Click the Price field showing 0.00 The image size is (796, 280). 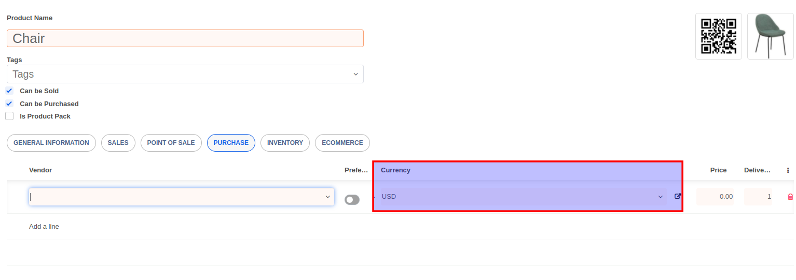(x=715, y=197)
